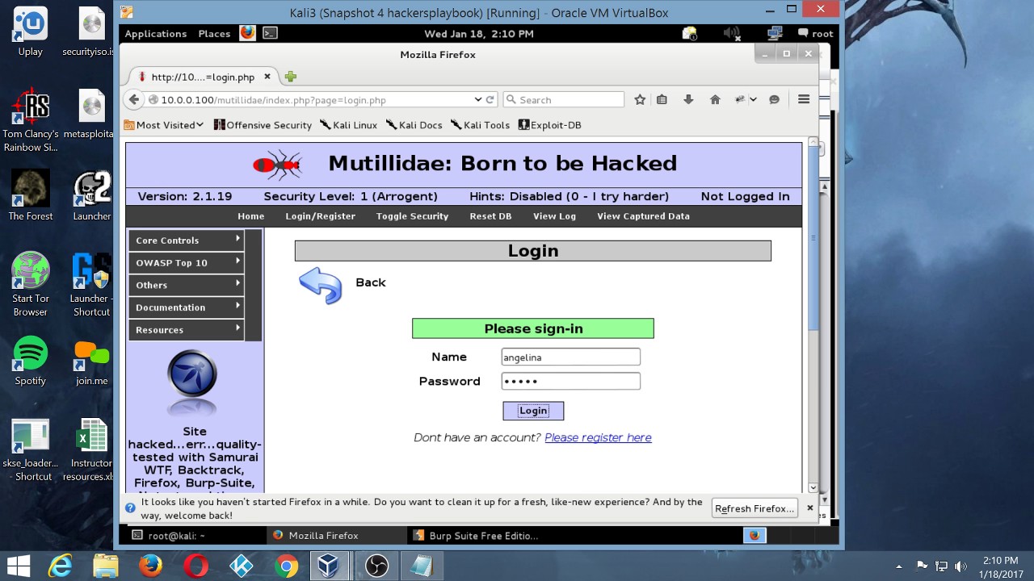Image resolution: width=1034 pixels, height=581 pixels.
Task: Click Login/Register in the Mutillidae menu bar
Action: pyautogui.click(x=320, y=216)
